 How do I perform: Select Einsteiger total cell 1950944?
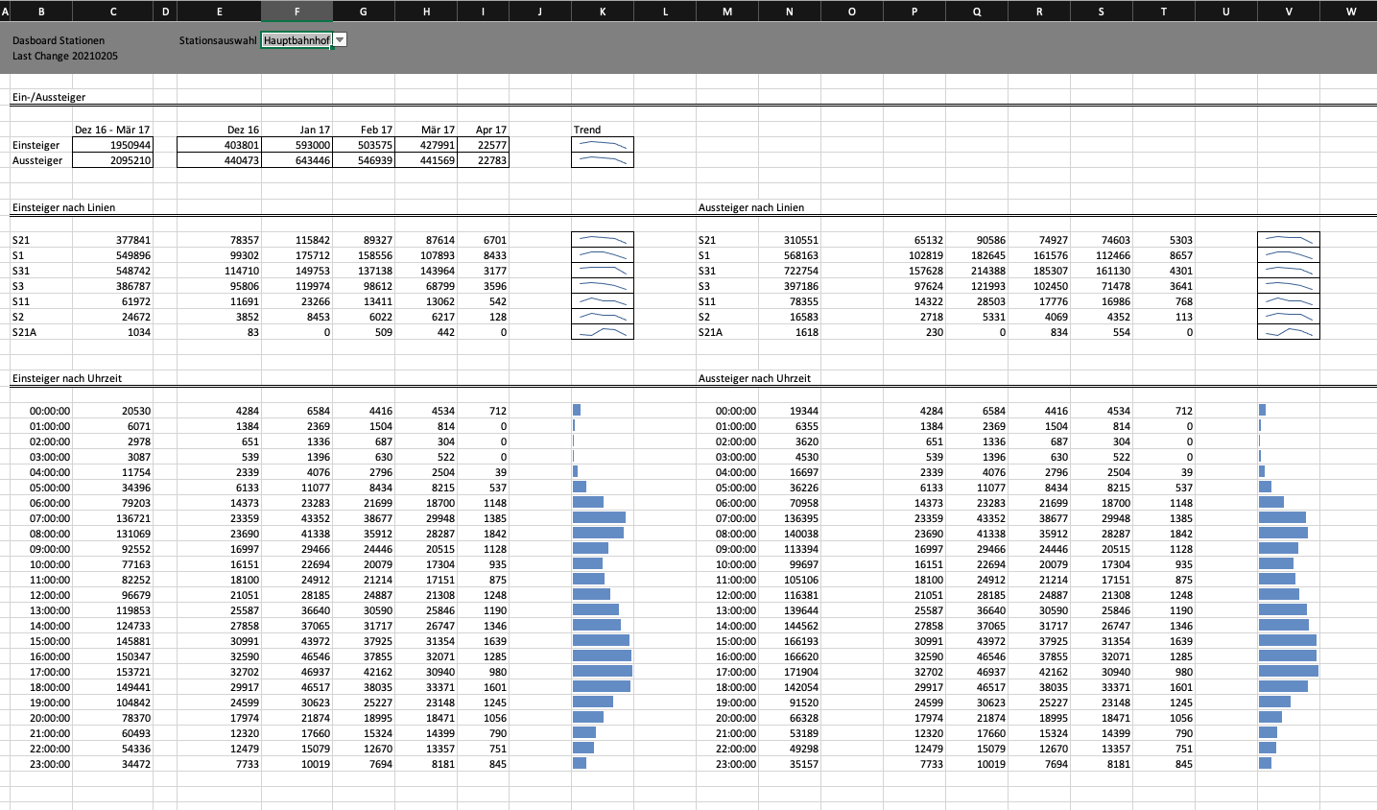click(x=113, y=145)
